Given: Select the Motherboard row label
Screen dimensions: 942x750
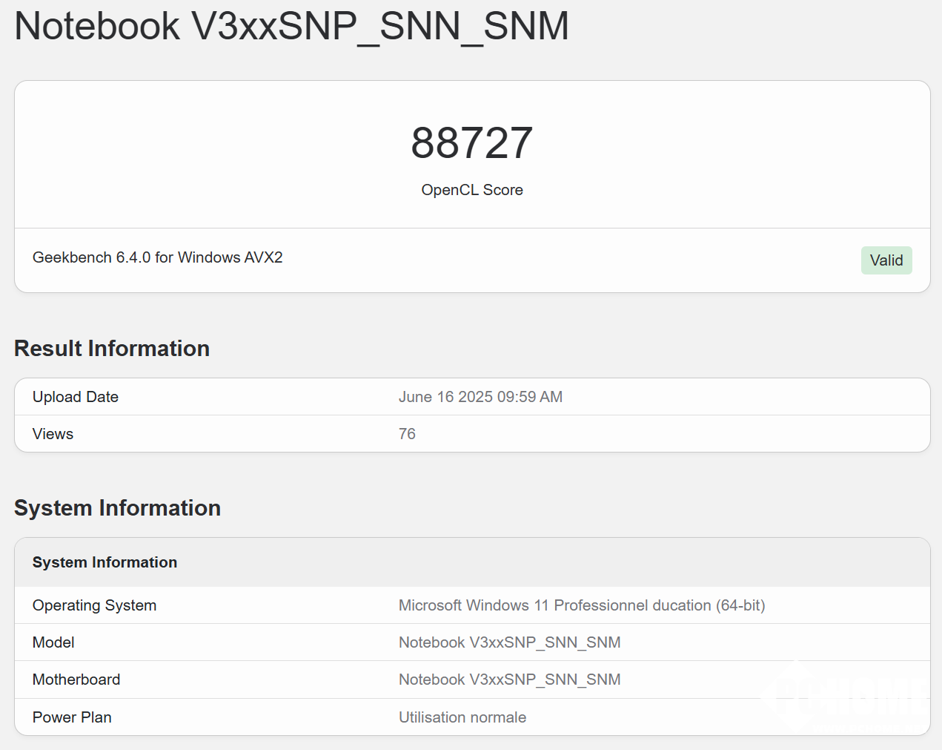Looking at the screenshot, I should (76, 680).
